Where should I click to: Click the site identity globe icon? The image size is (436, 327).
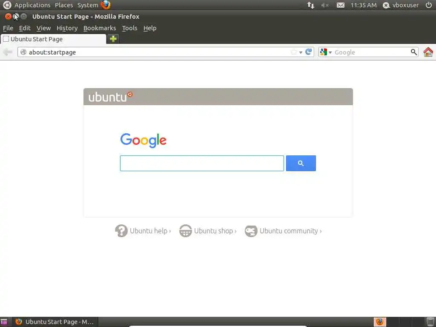(23, 52)
